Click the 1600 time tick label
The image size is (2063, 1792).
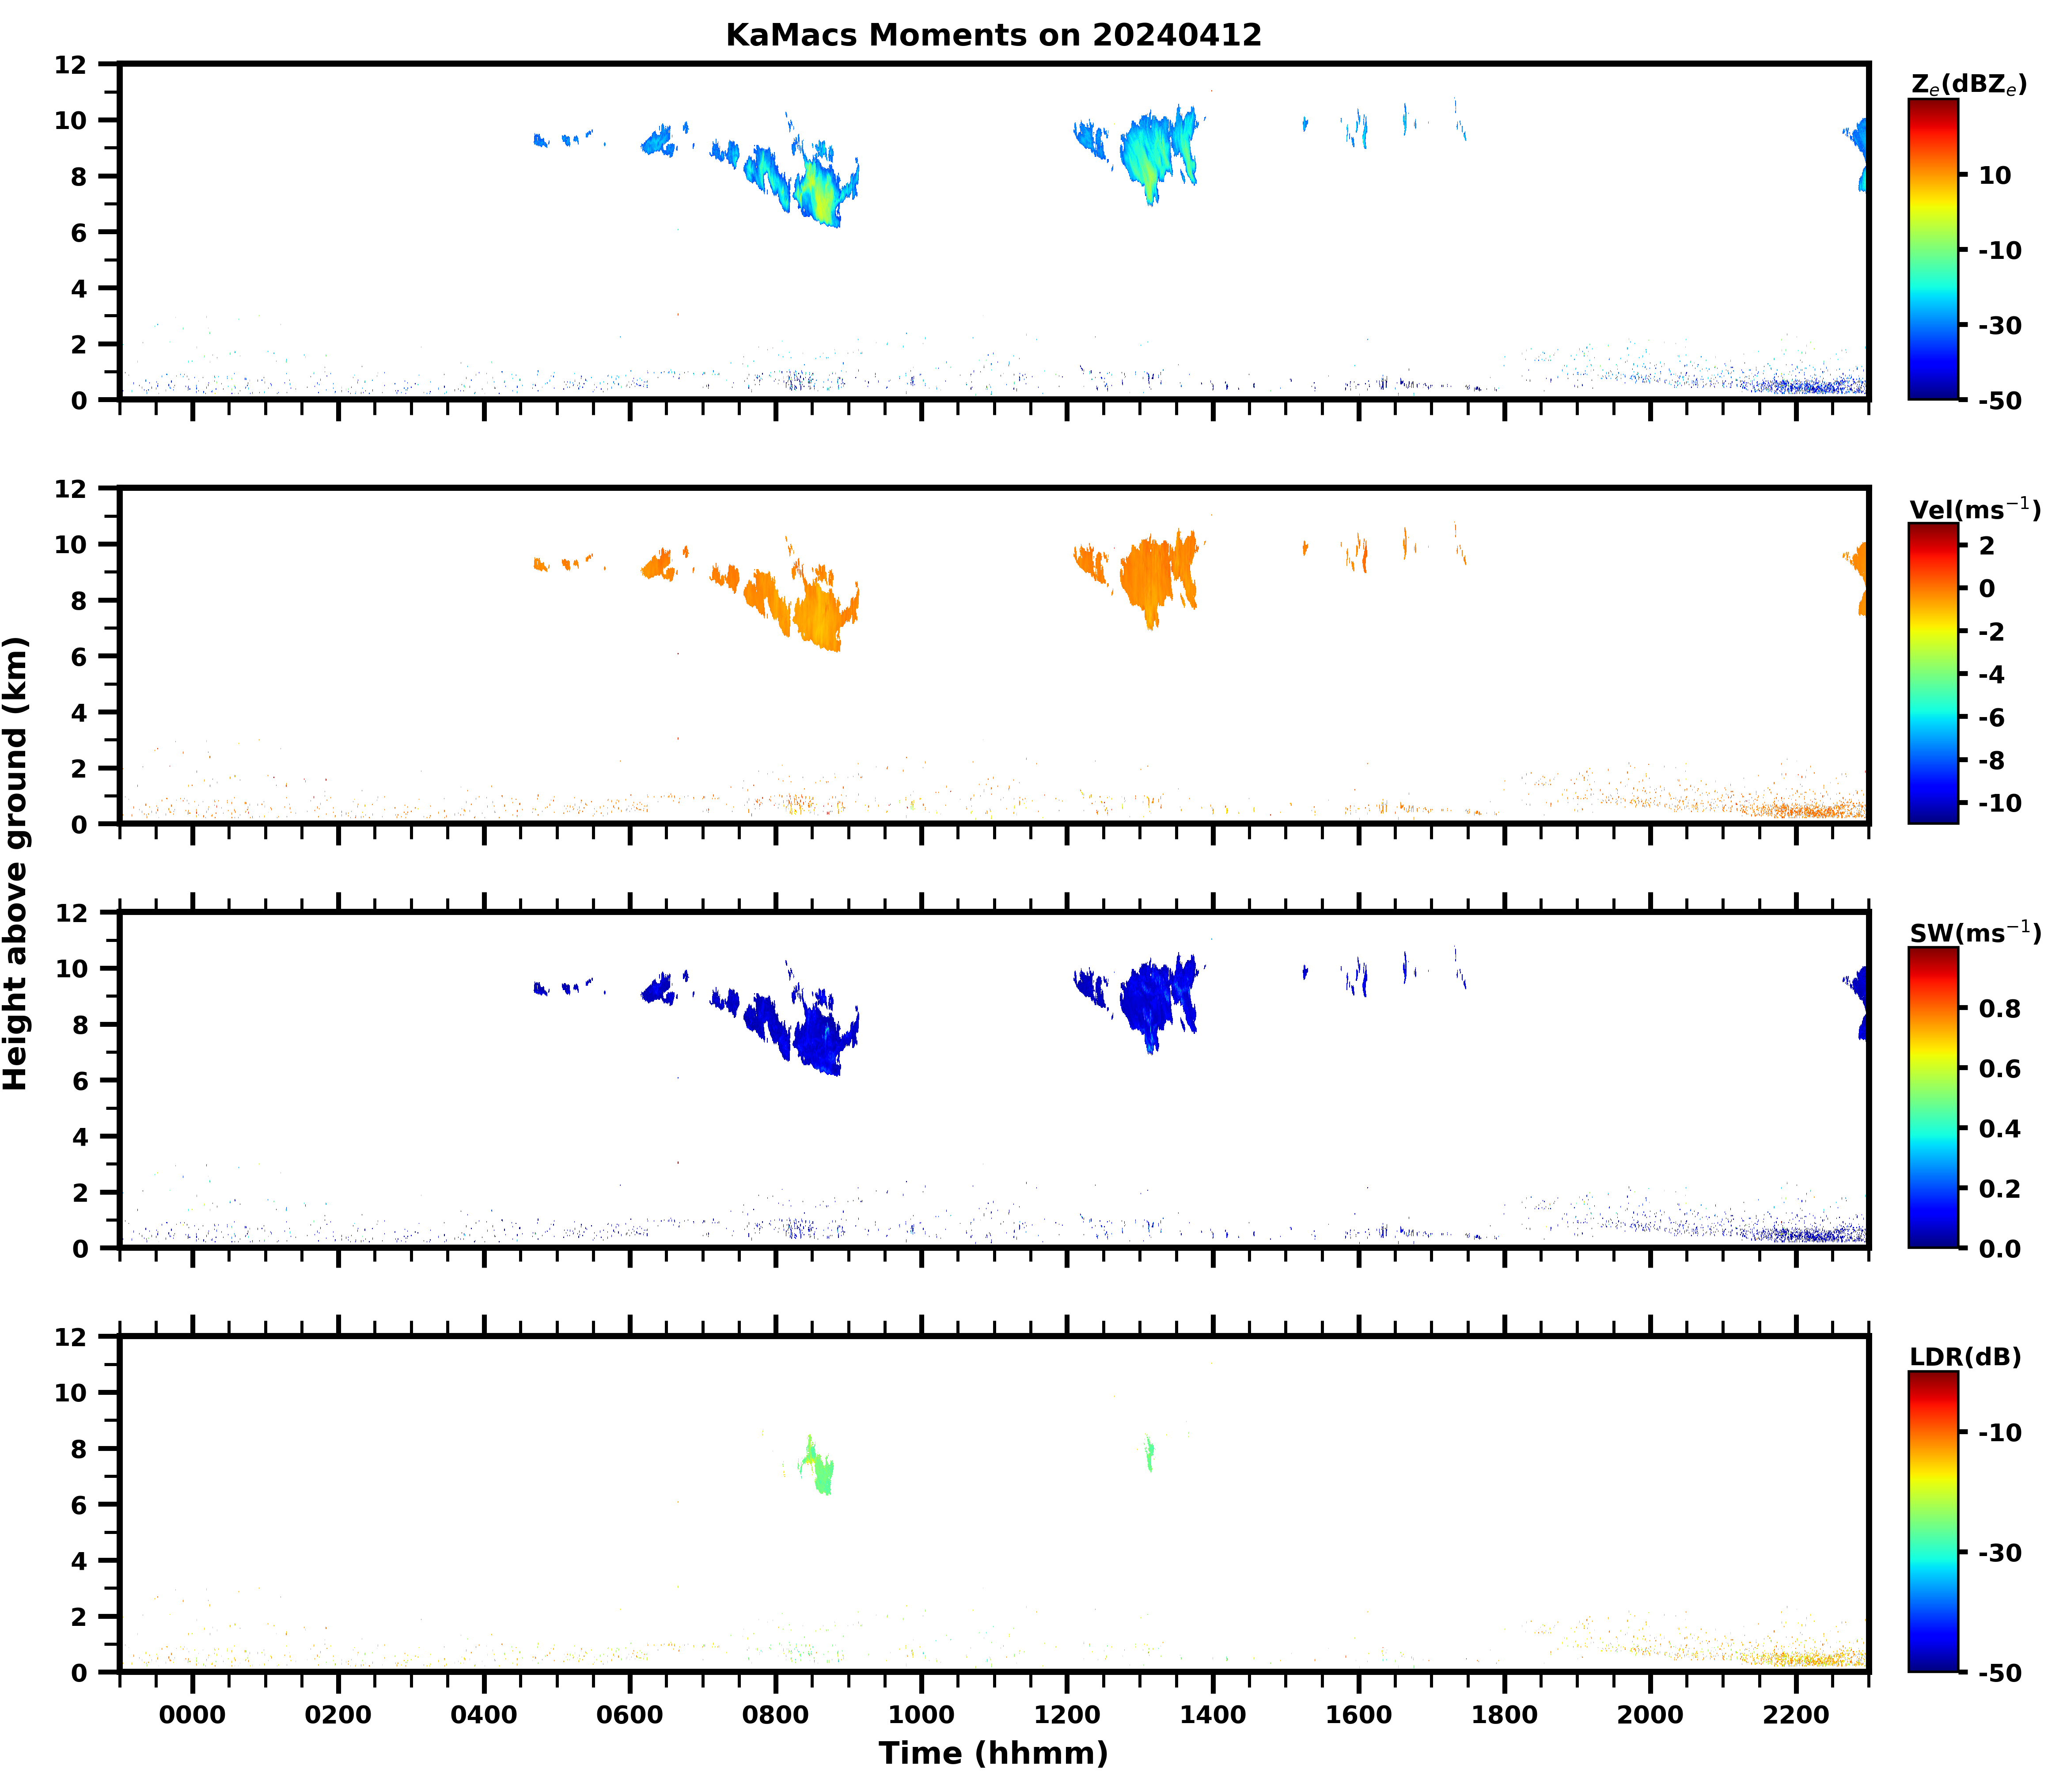point(1358,1715)
